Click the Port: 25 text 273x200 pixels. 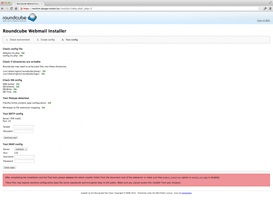7,121
